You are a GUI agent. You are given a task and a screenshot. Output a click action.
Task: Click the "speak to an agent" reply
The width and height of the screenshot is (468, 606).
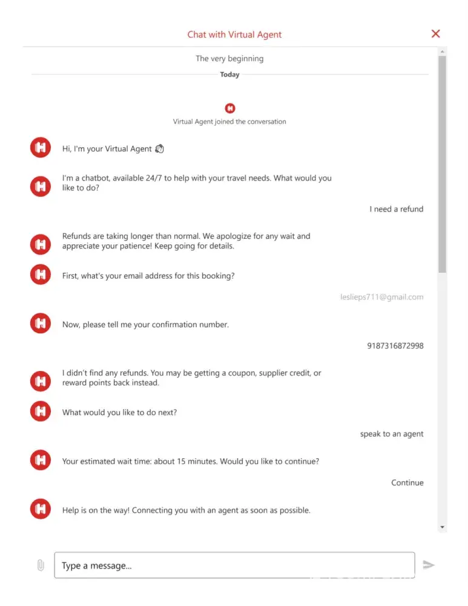[x=392, y=434]
